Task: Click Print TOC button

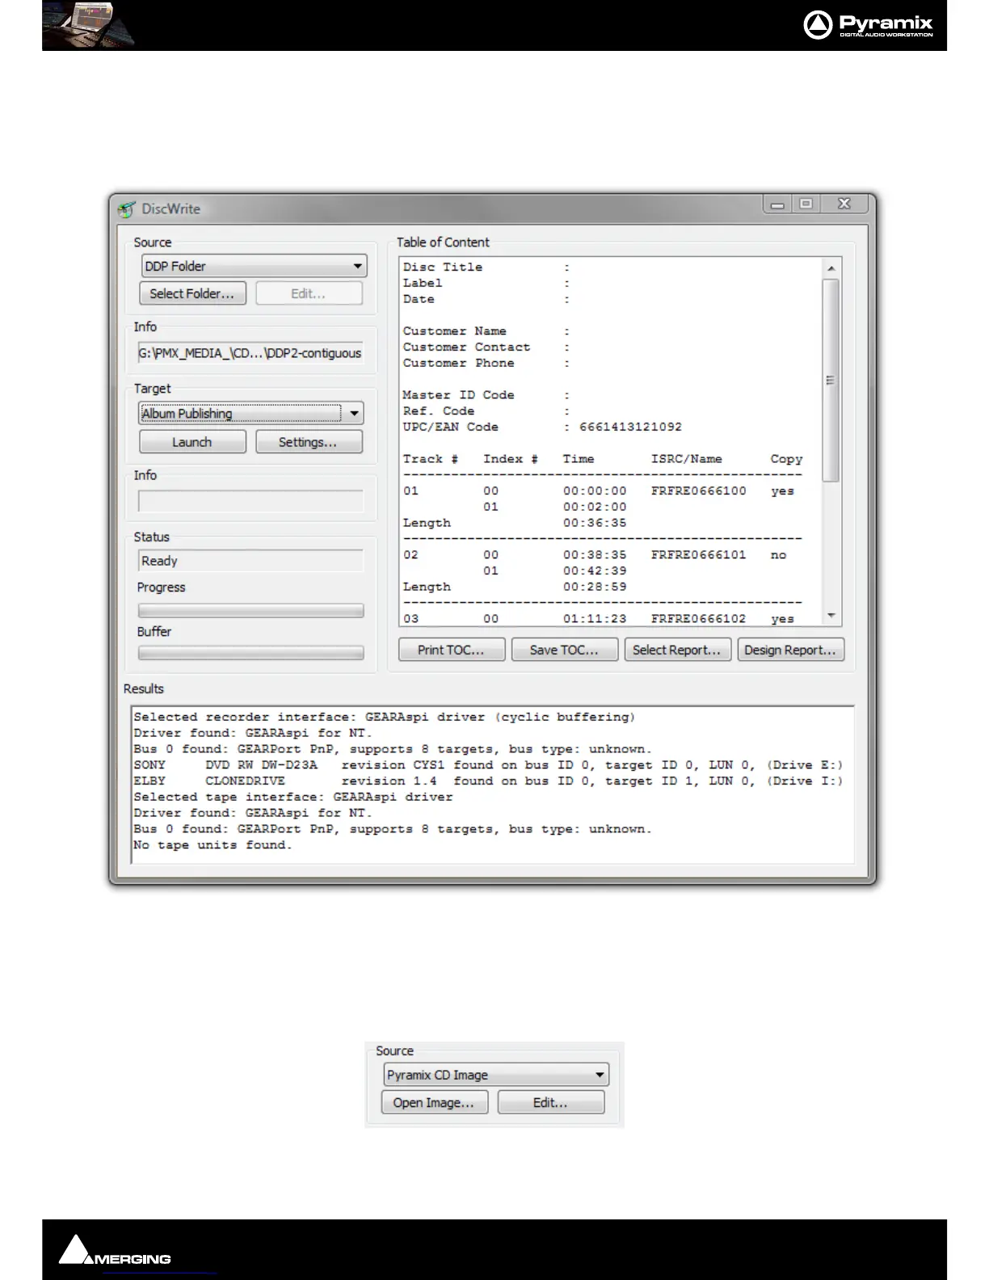Action: pos(451,650)
